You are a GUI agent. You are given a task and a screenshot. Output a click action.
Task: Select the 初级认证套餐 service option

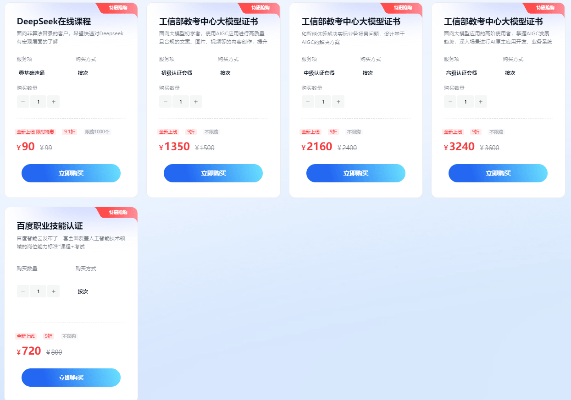tap(177, 73)
